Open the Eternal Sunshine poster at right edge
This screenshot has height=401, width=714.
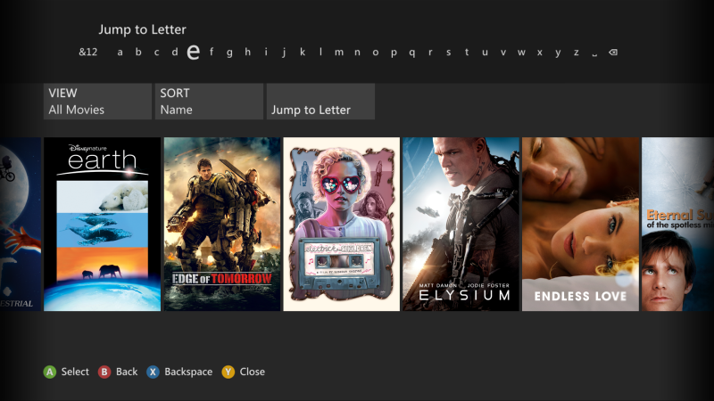[677, 224]
